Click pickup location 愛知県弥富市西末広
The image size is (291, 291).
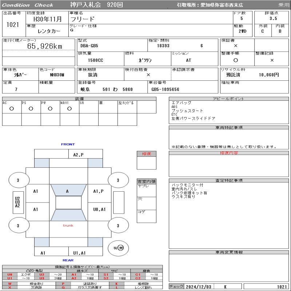pos(222,5)
